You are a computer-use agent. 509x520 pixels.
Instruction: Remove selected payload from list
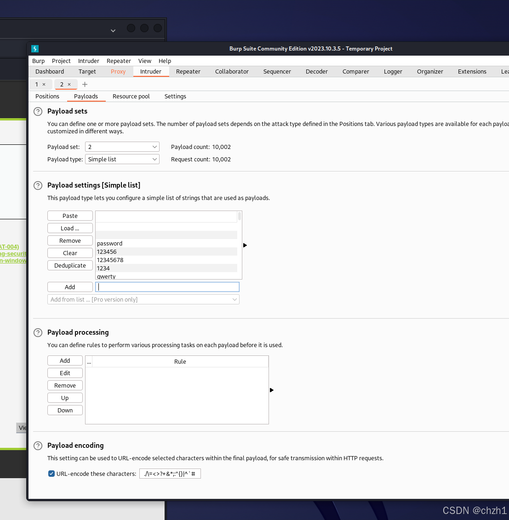[70, 241]
